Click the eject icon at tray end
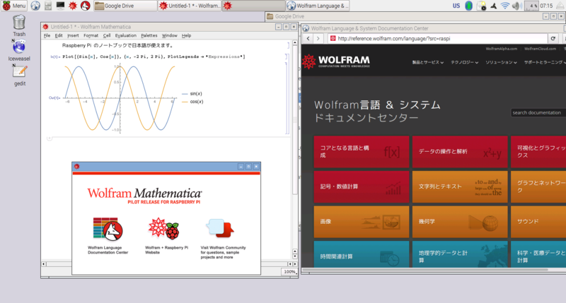The width and height of the screenshot is (566, 303). coord(561,6)
